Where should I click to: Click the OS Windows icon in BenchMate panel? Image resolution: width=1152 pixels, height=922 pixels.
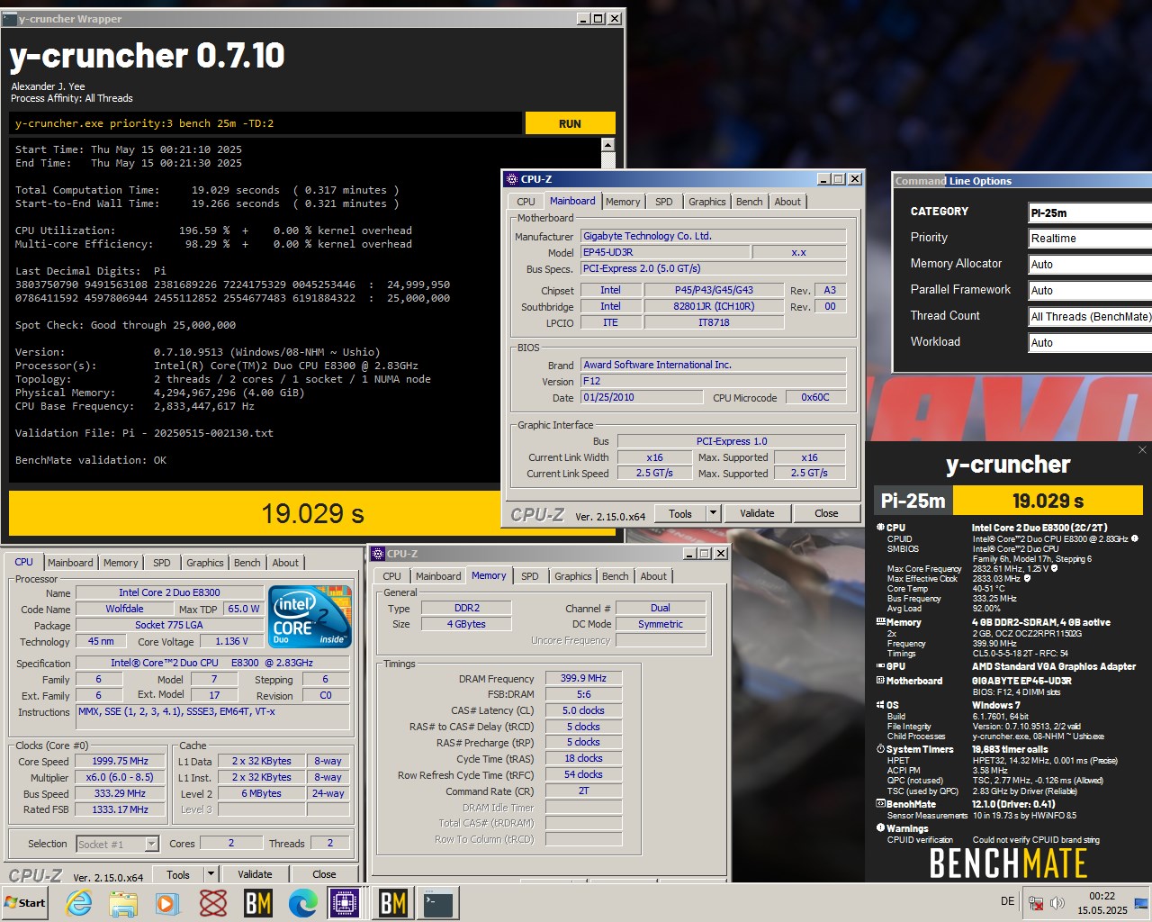click(880, 705)
